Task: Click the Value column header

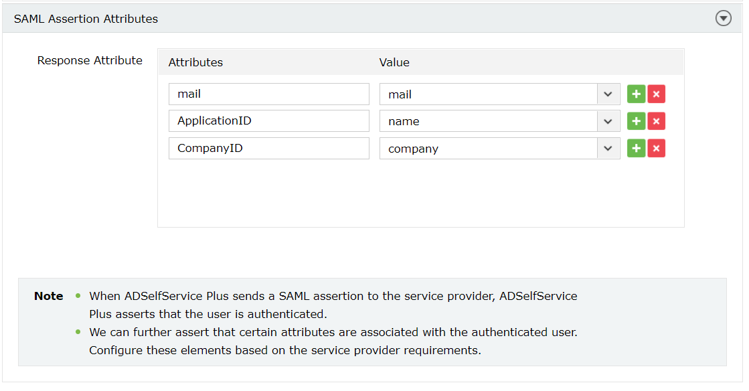Action: point(394,62)
